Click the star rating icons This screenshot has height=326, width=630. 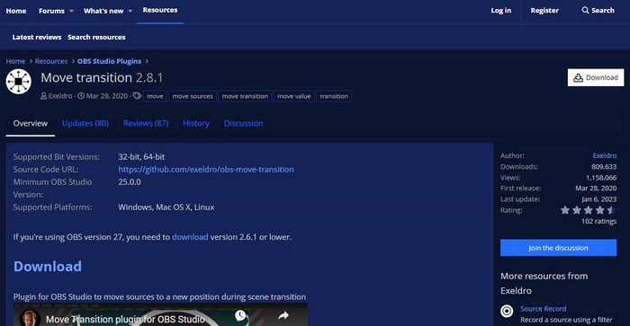[589, 210]
